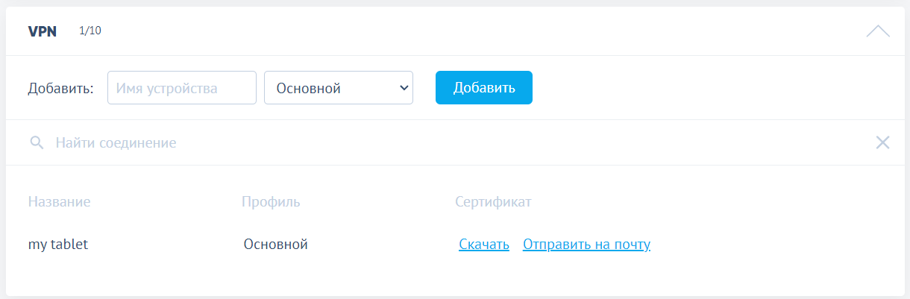Screen dimensions: 910x299
Task: Click the Сертификат column header
Action: pos(493,202)
